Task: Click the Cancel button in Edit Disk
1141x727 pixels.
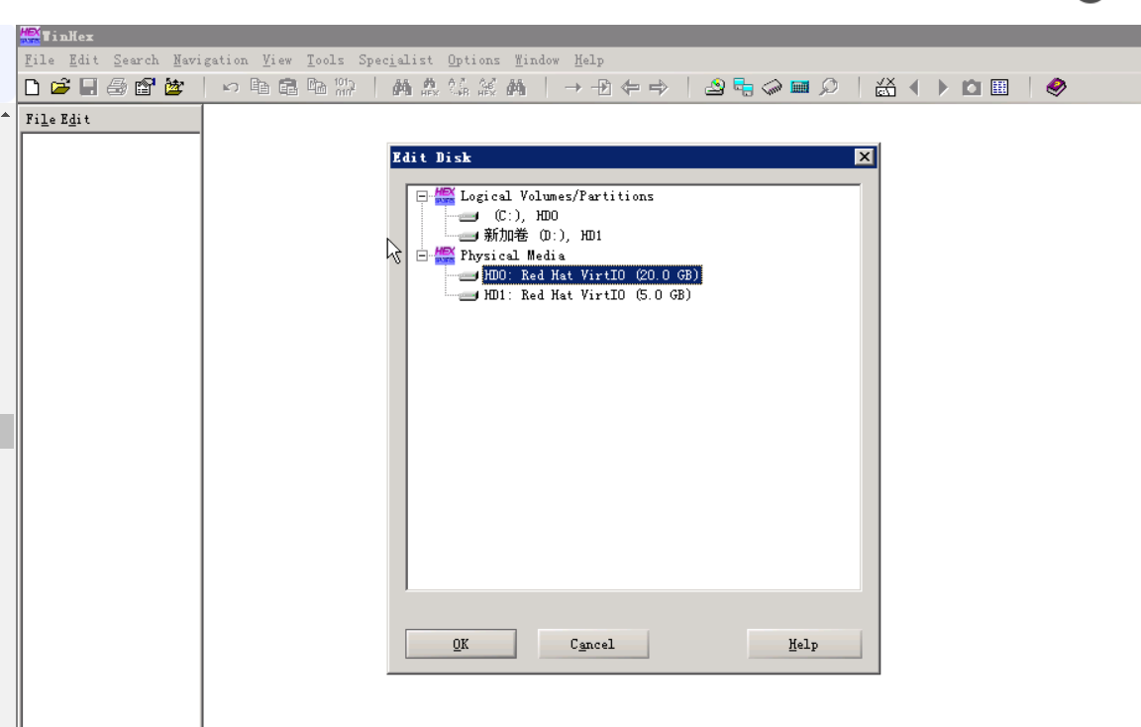Action: (592, 644)
